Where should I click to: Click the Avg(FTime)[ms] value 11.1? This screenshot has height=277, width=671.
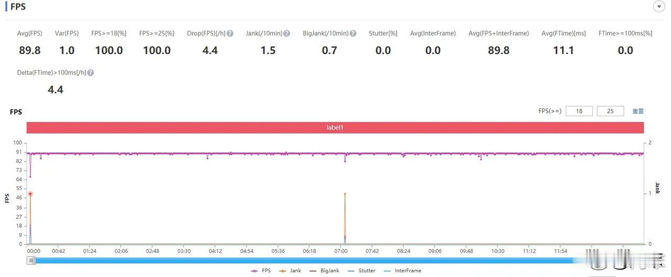(x=564, y=50)
